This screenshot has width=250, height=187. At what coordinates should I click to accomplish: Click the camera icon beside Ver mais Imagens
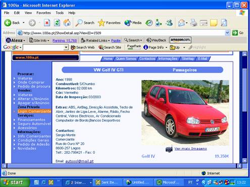click(x=169, y=149)
